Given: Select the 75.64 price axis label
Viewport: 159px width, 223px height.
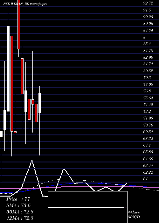Looking at the screenshot, I should coord(148,98).
